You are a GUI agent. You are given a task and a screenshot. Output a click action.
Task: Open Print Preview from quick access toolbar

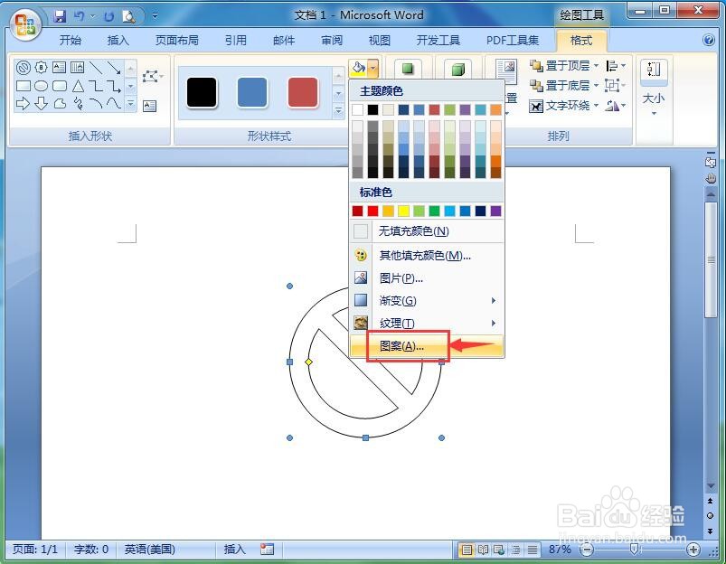pyautogui.click(x=128, y=16)
